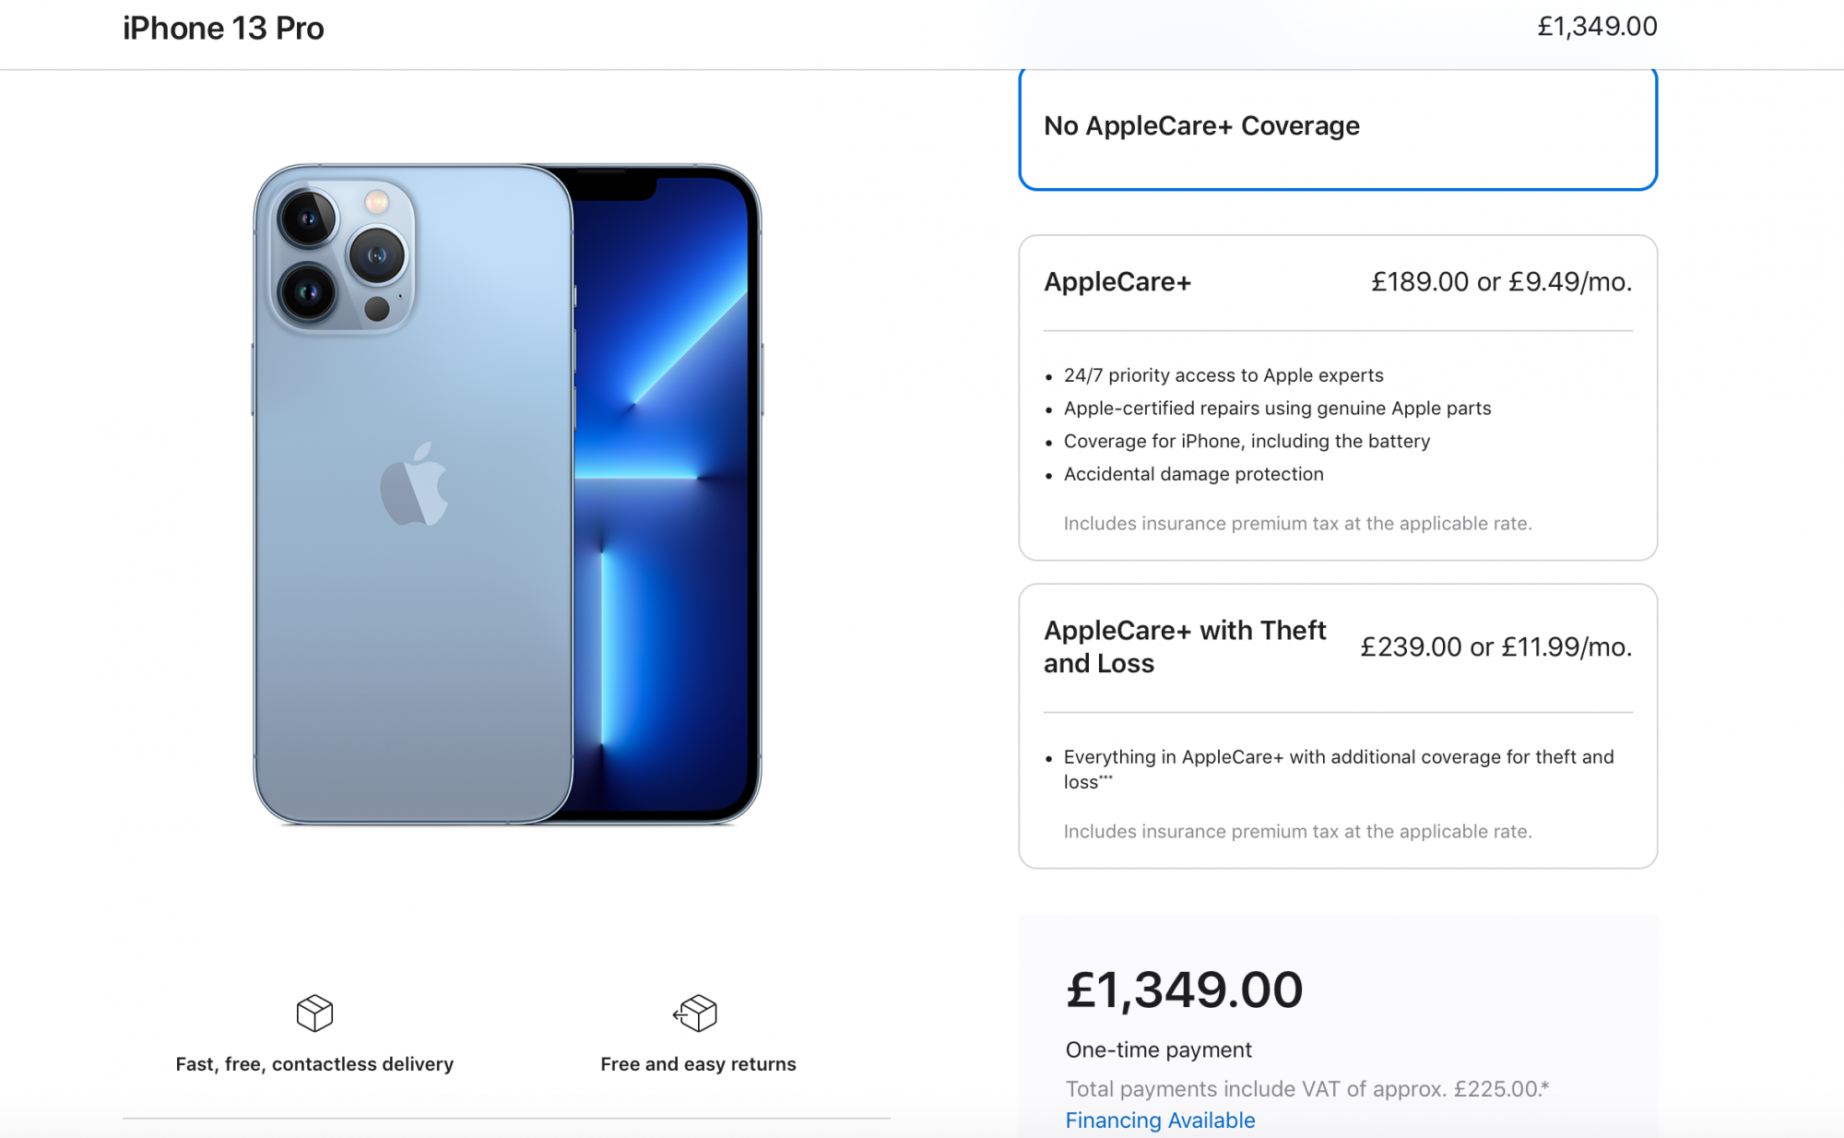
Task: Click the £1,349.00 price in header
Action: (x=1597, y=27)
